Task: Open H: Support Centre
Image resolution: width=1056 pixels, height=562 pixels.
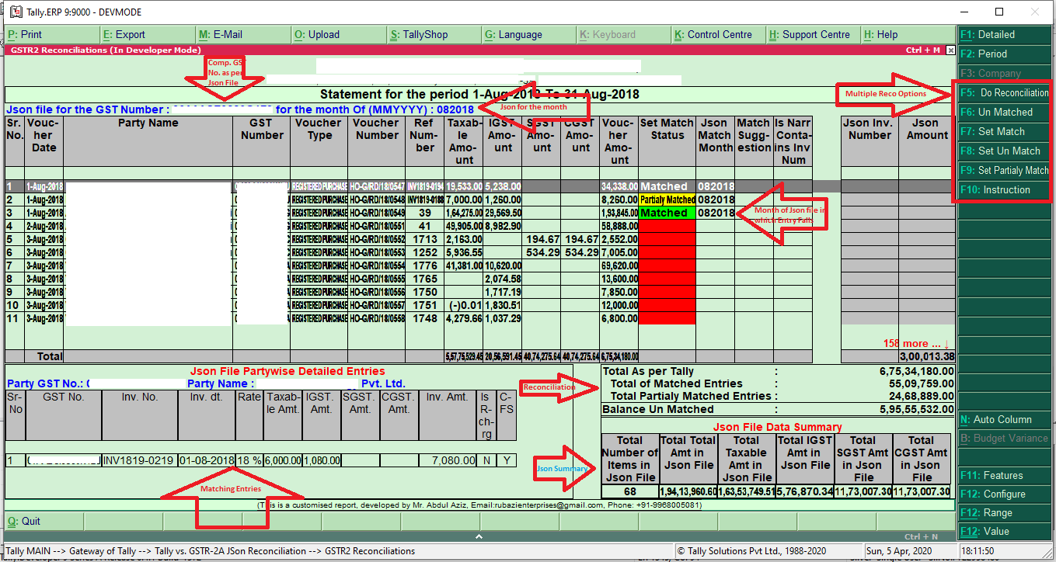Action: [x=813, y=35]
